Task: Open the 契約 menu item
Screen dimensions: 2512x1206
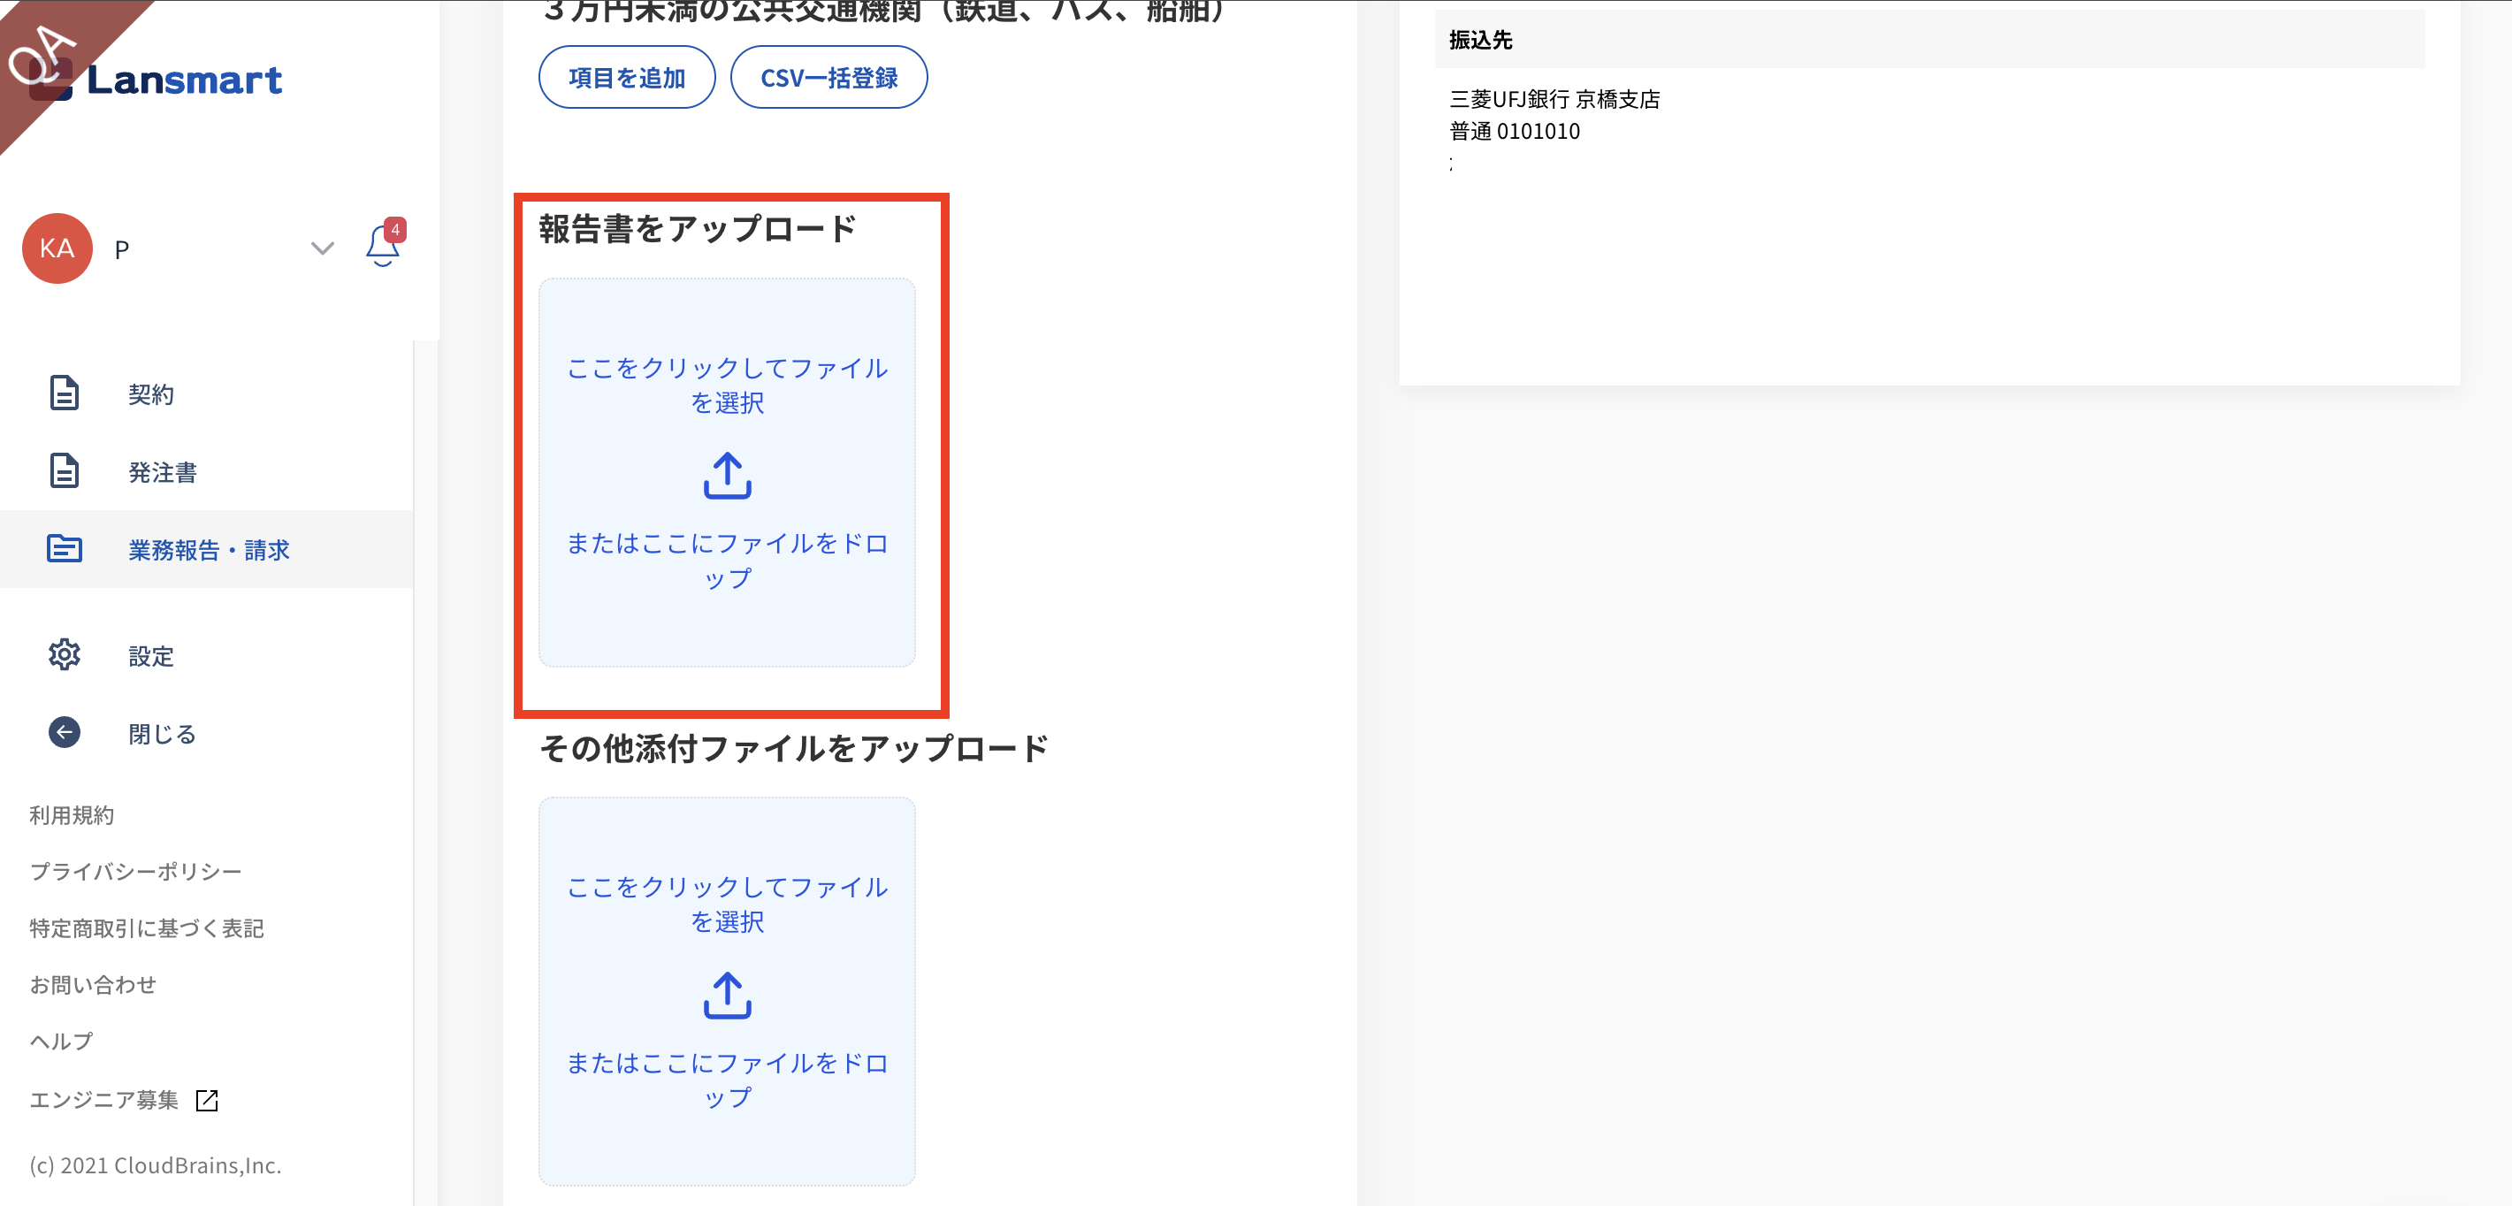Action: pos(151,393)
